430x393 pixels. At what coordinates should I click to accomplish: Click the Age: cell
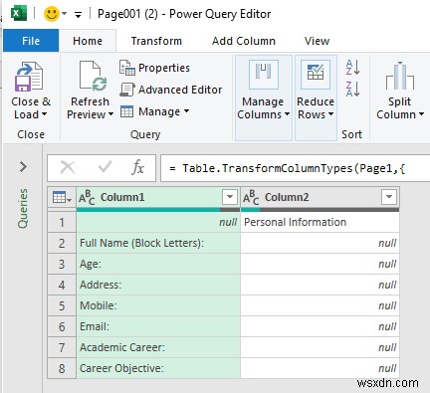(158, 264)
